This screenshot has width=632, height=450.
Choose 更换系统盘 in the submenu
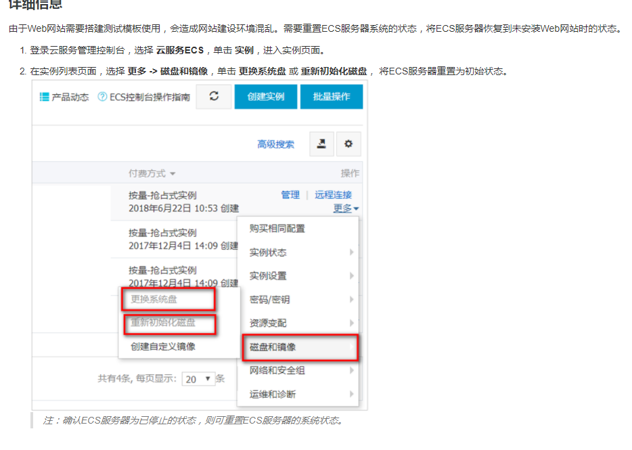coord(168,299)
